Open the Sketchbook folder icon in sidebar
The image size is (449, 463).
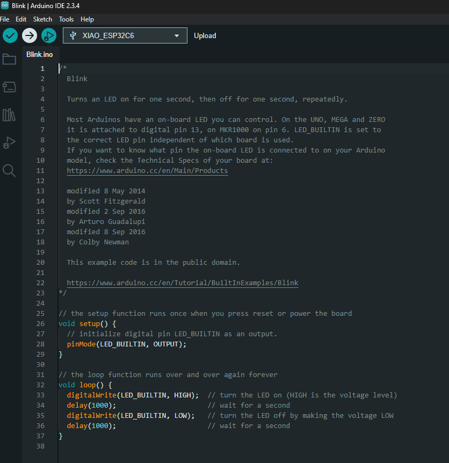[9, 59]
